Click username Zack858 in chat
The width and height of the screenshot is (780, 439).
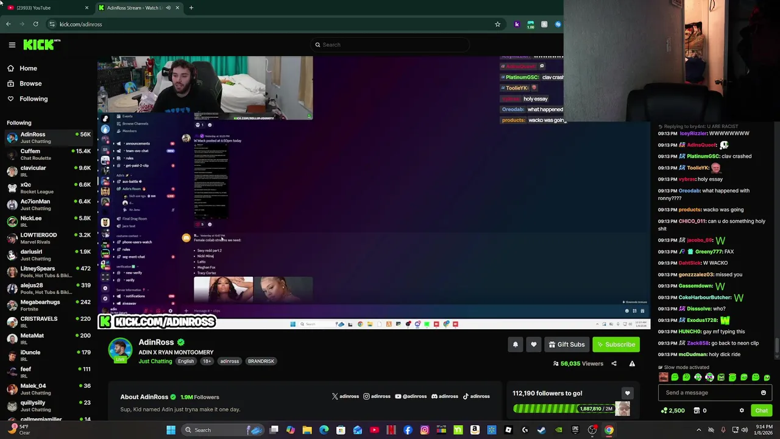pyautogui.click(x=698, y=343)
